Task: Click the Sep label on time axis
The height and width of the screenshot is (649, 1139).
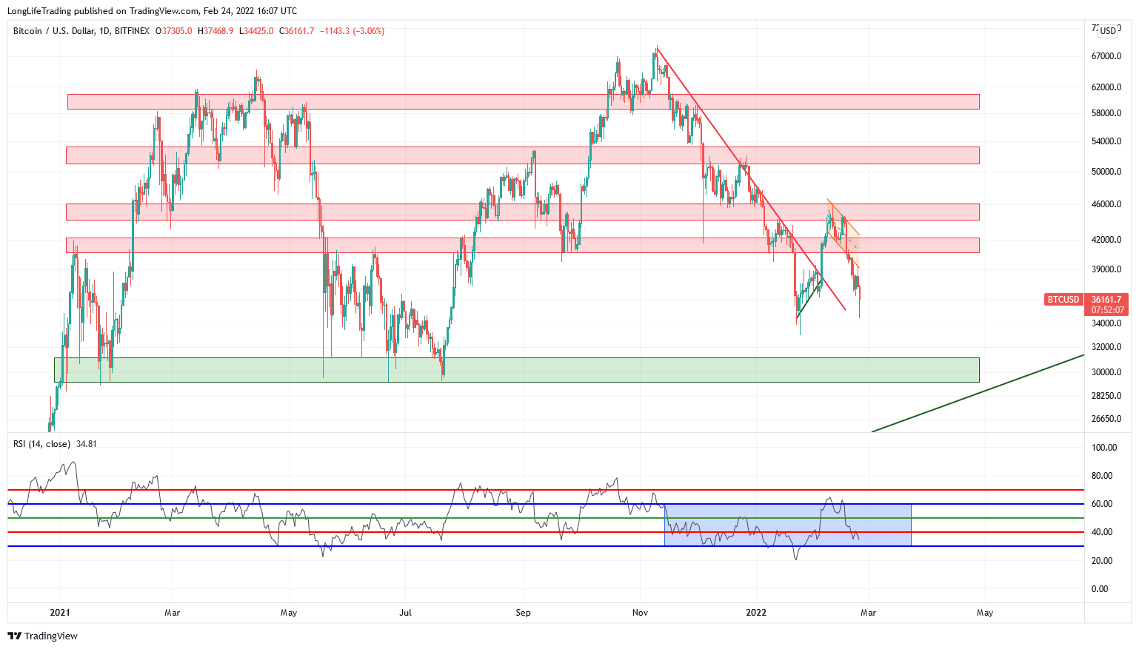Action: [x=524, y=613]
